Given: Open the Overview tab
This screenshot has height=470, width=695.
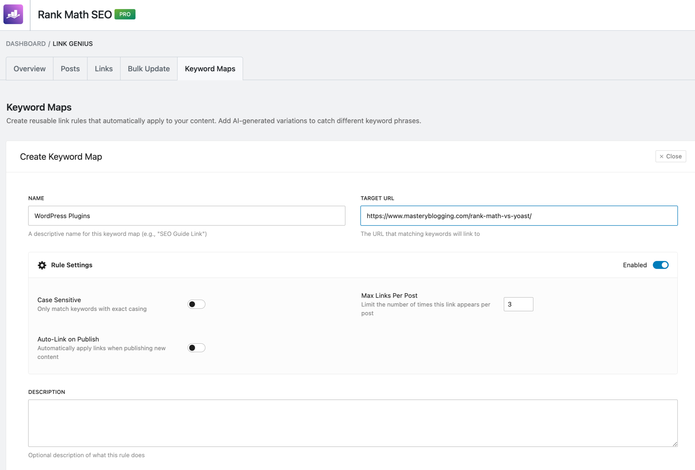Looking at the screenshot, I should coord(29,69).
